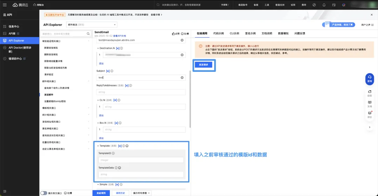Collapse the Template section
Screen dimensions: 378x196
(x=98, y=146)
